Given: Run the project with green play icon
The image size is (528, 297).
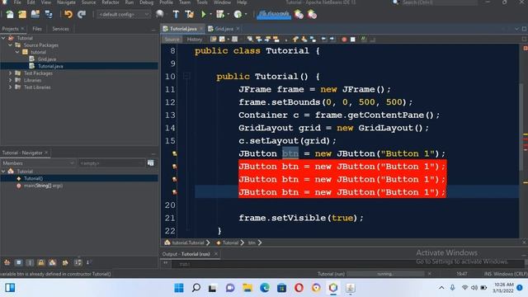Looking at the screenshot, I should pyautogui.click(x=204, y=14).
